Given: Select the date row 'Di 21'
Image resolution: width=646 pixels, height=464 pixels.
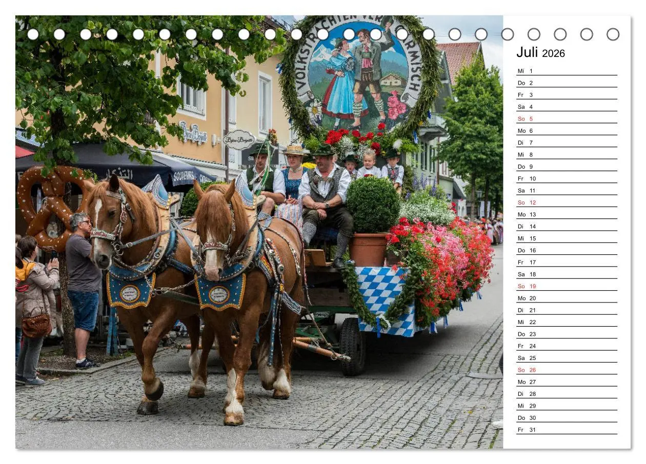Looking at the screenshot, I should [x=567, y=310].
